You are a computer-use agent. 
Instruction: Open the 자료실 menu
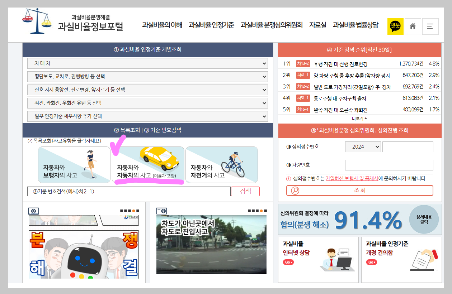click(x=317, y=26)
